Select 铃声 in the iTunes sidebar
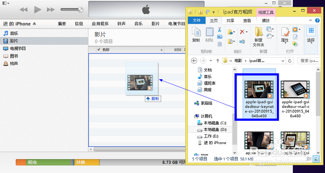The width and height of the screenshot is (325, 173). (x=44, y=64)
